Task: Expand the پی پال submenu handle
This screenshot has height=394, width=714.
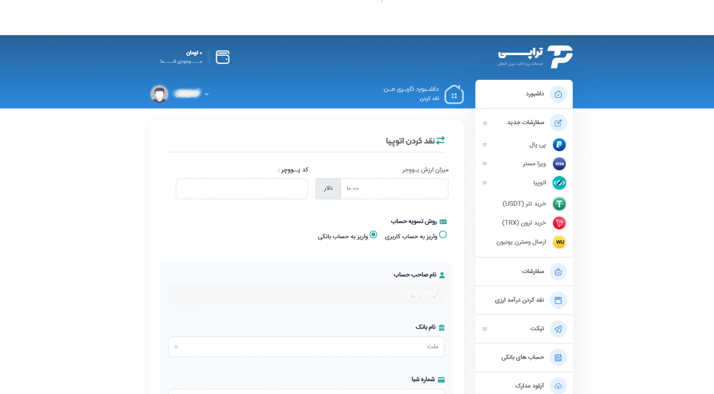Action: click(x=485, y=145)
